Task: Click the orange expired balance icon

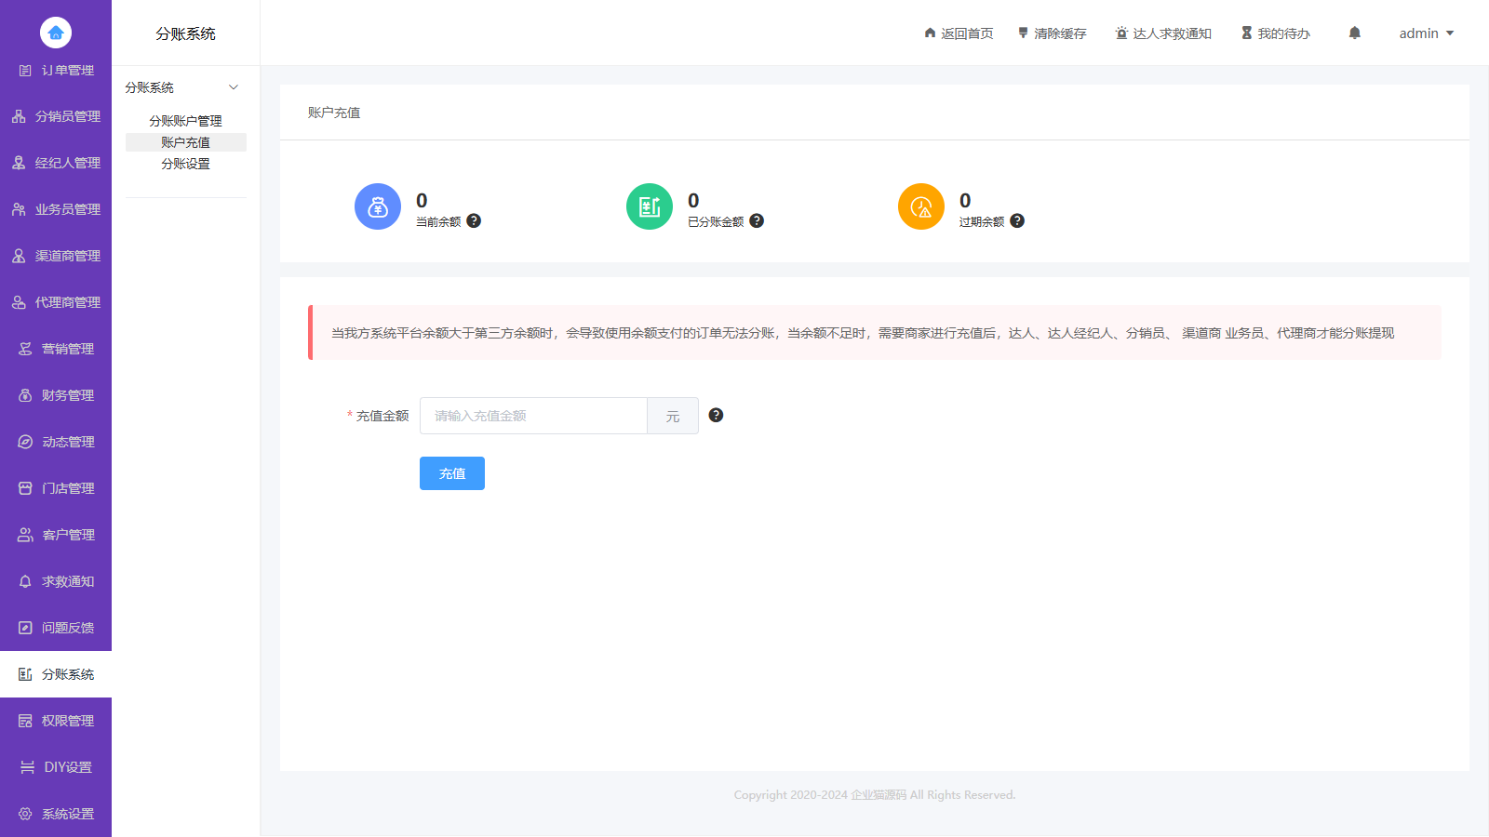Action: coord(921,206)
